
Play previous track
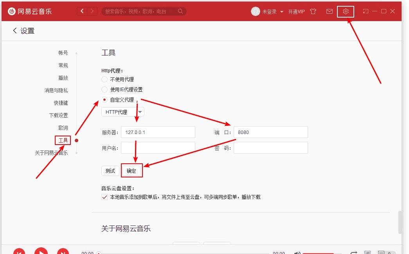(x=19, y=252)
